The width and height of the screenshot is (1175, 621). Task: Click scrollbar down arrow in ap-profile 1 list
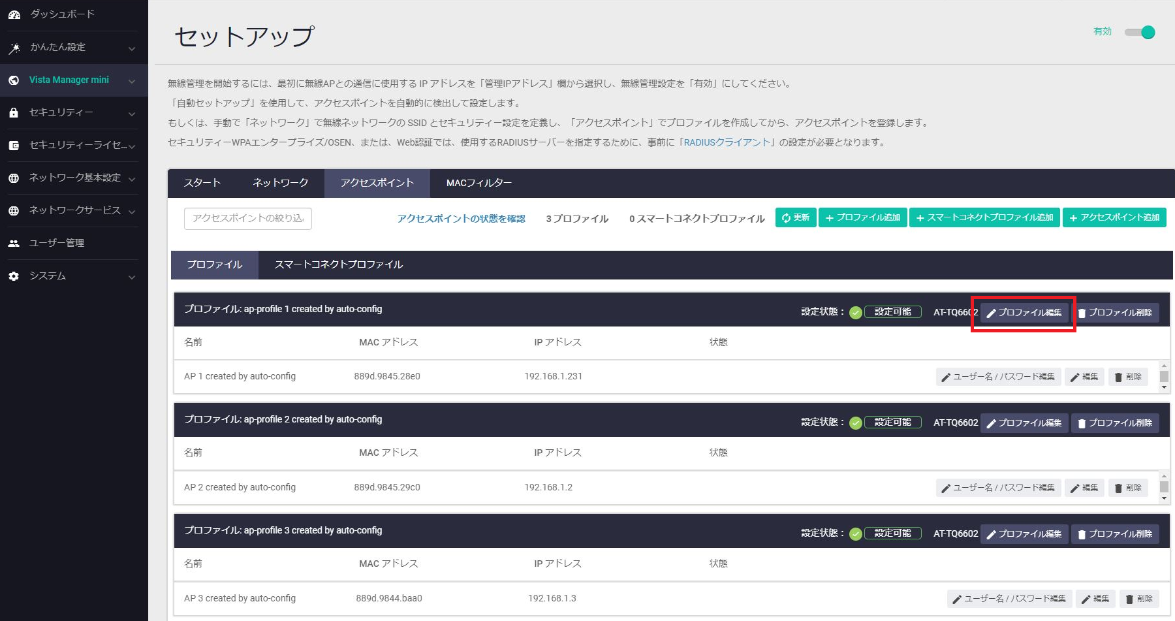pos(1164,387)
